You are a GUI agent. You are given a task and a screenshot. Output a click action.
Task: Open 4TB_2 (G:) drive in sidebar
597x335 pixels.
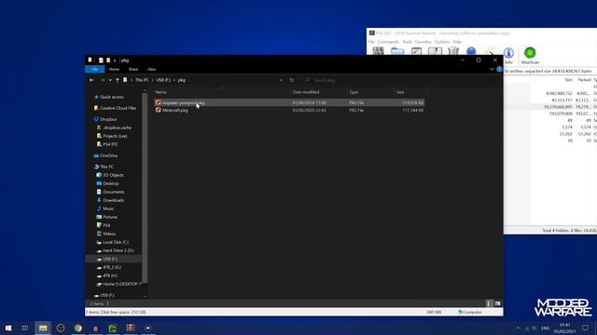[x=112, y=267]
